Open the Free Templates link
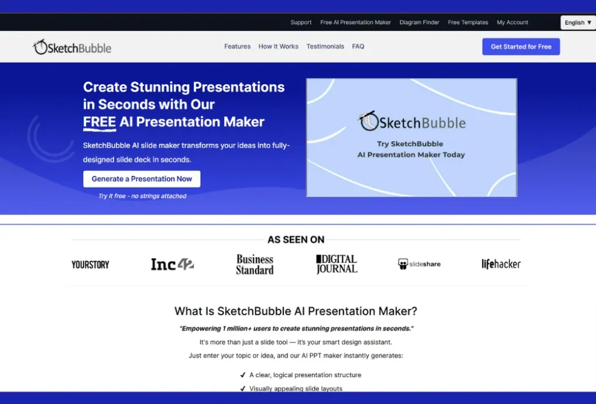This screenshot has width=596, height=404. [x=468, y=23]
